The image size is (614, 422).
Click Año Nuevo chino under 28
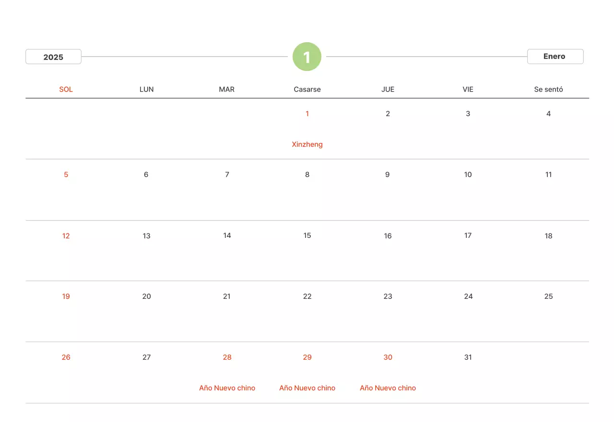click(x=227, y=388)
